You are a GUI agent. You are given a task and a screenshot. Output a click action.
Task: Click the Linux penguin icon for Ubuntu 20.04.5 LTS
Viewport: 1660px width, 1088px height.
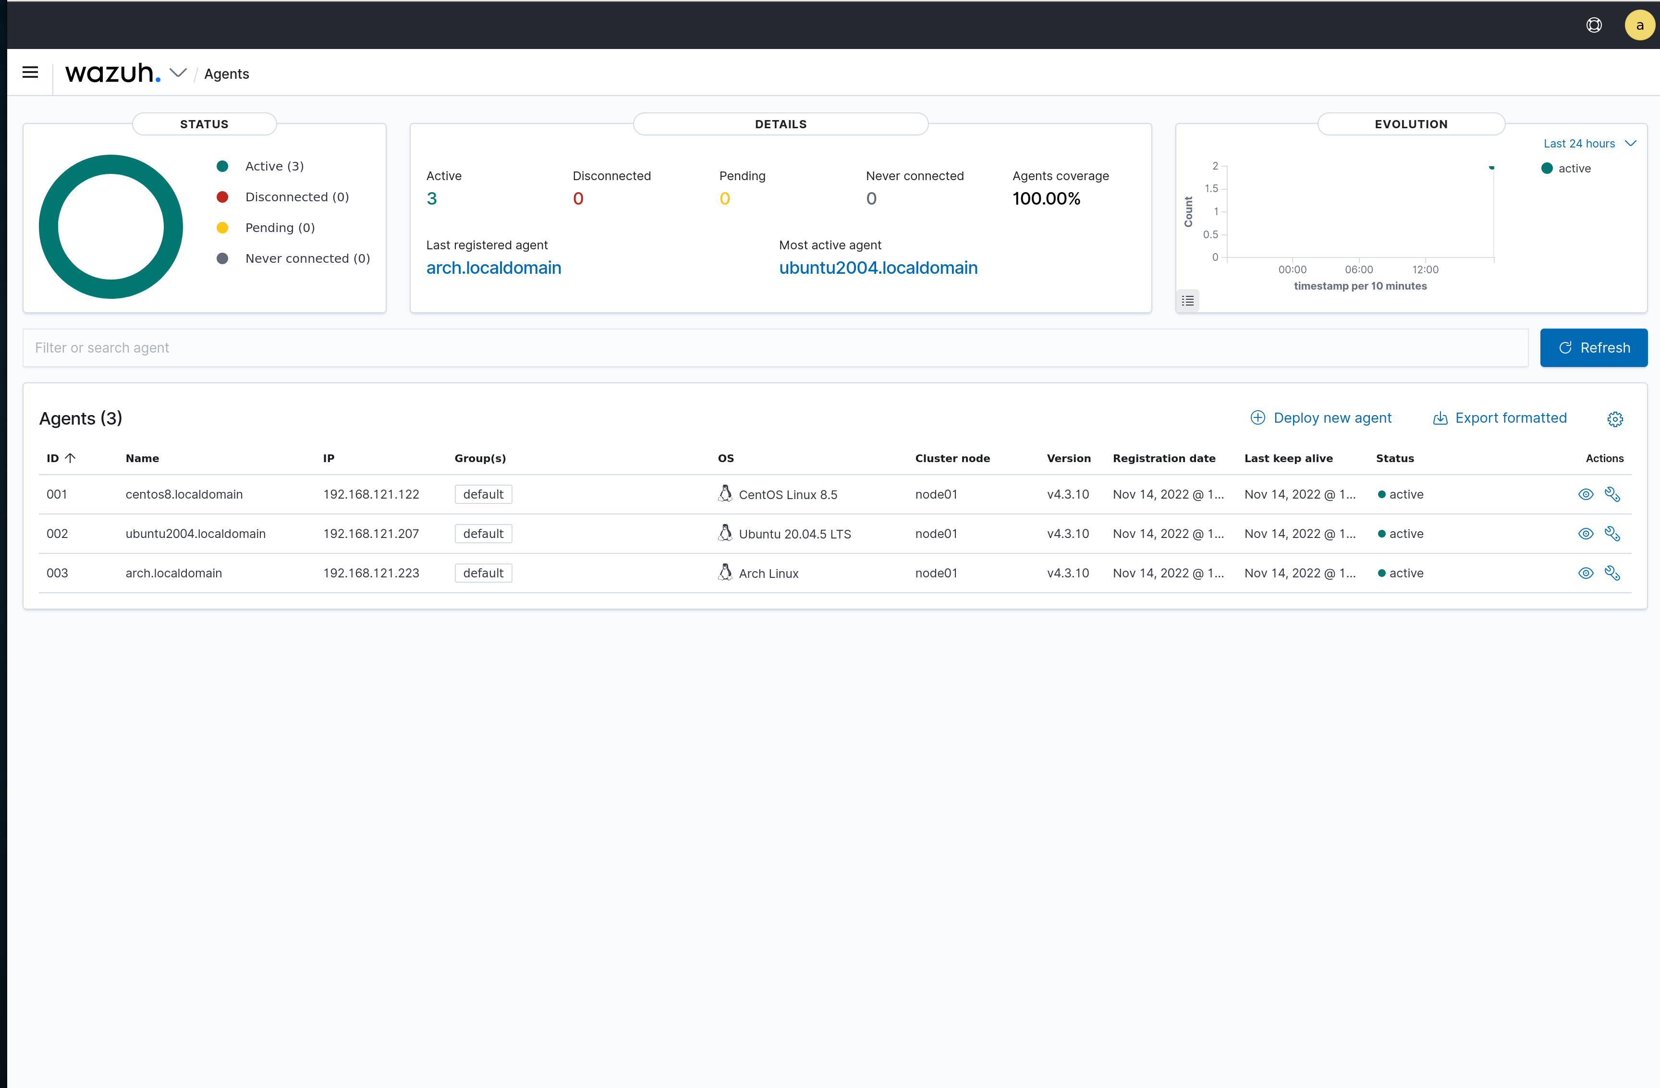tap(725, 533)
